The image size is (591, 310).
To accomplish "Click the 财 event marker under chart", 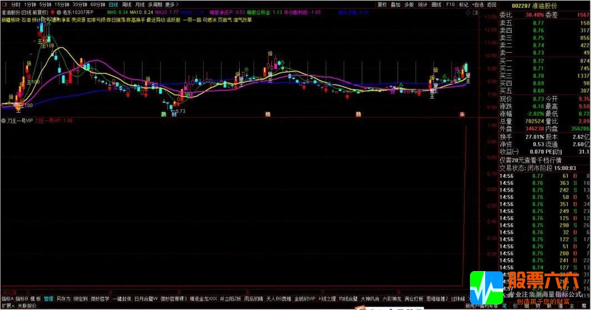I will (x=174, y=114).
